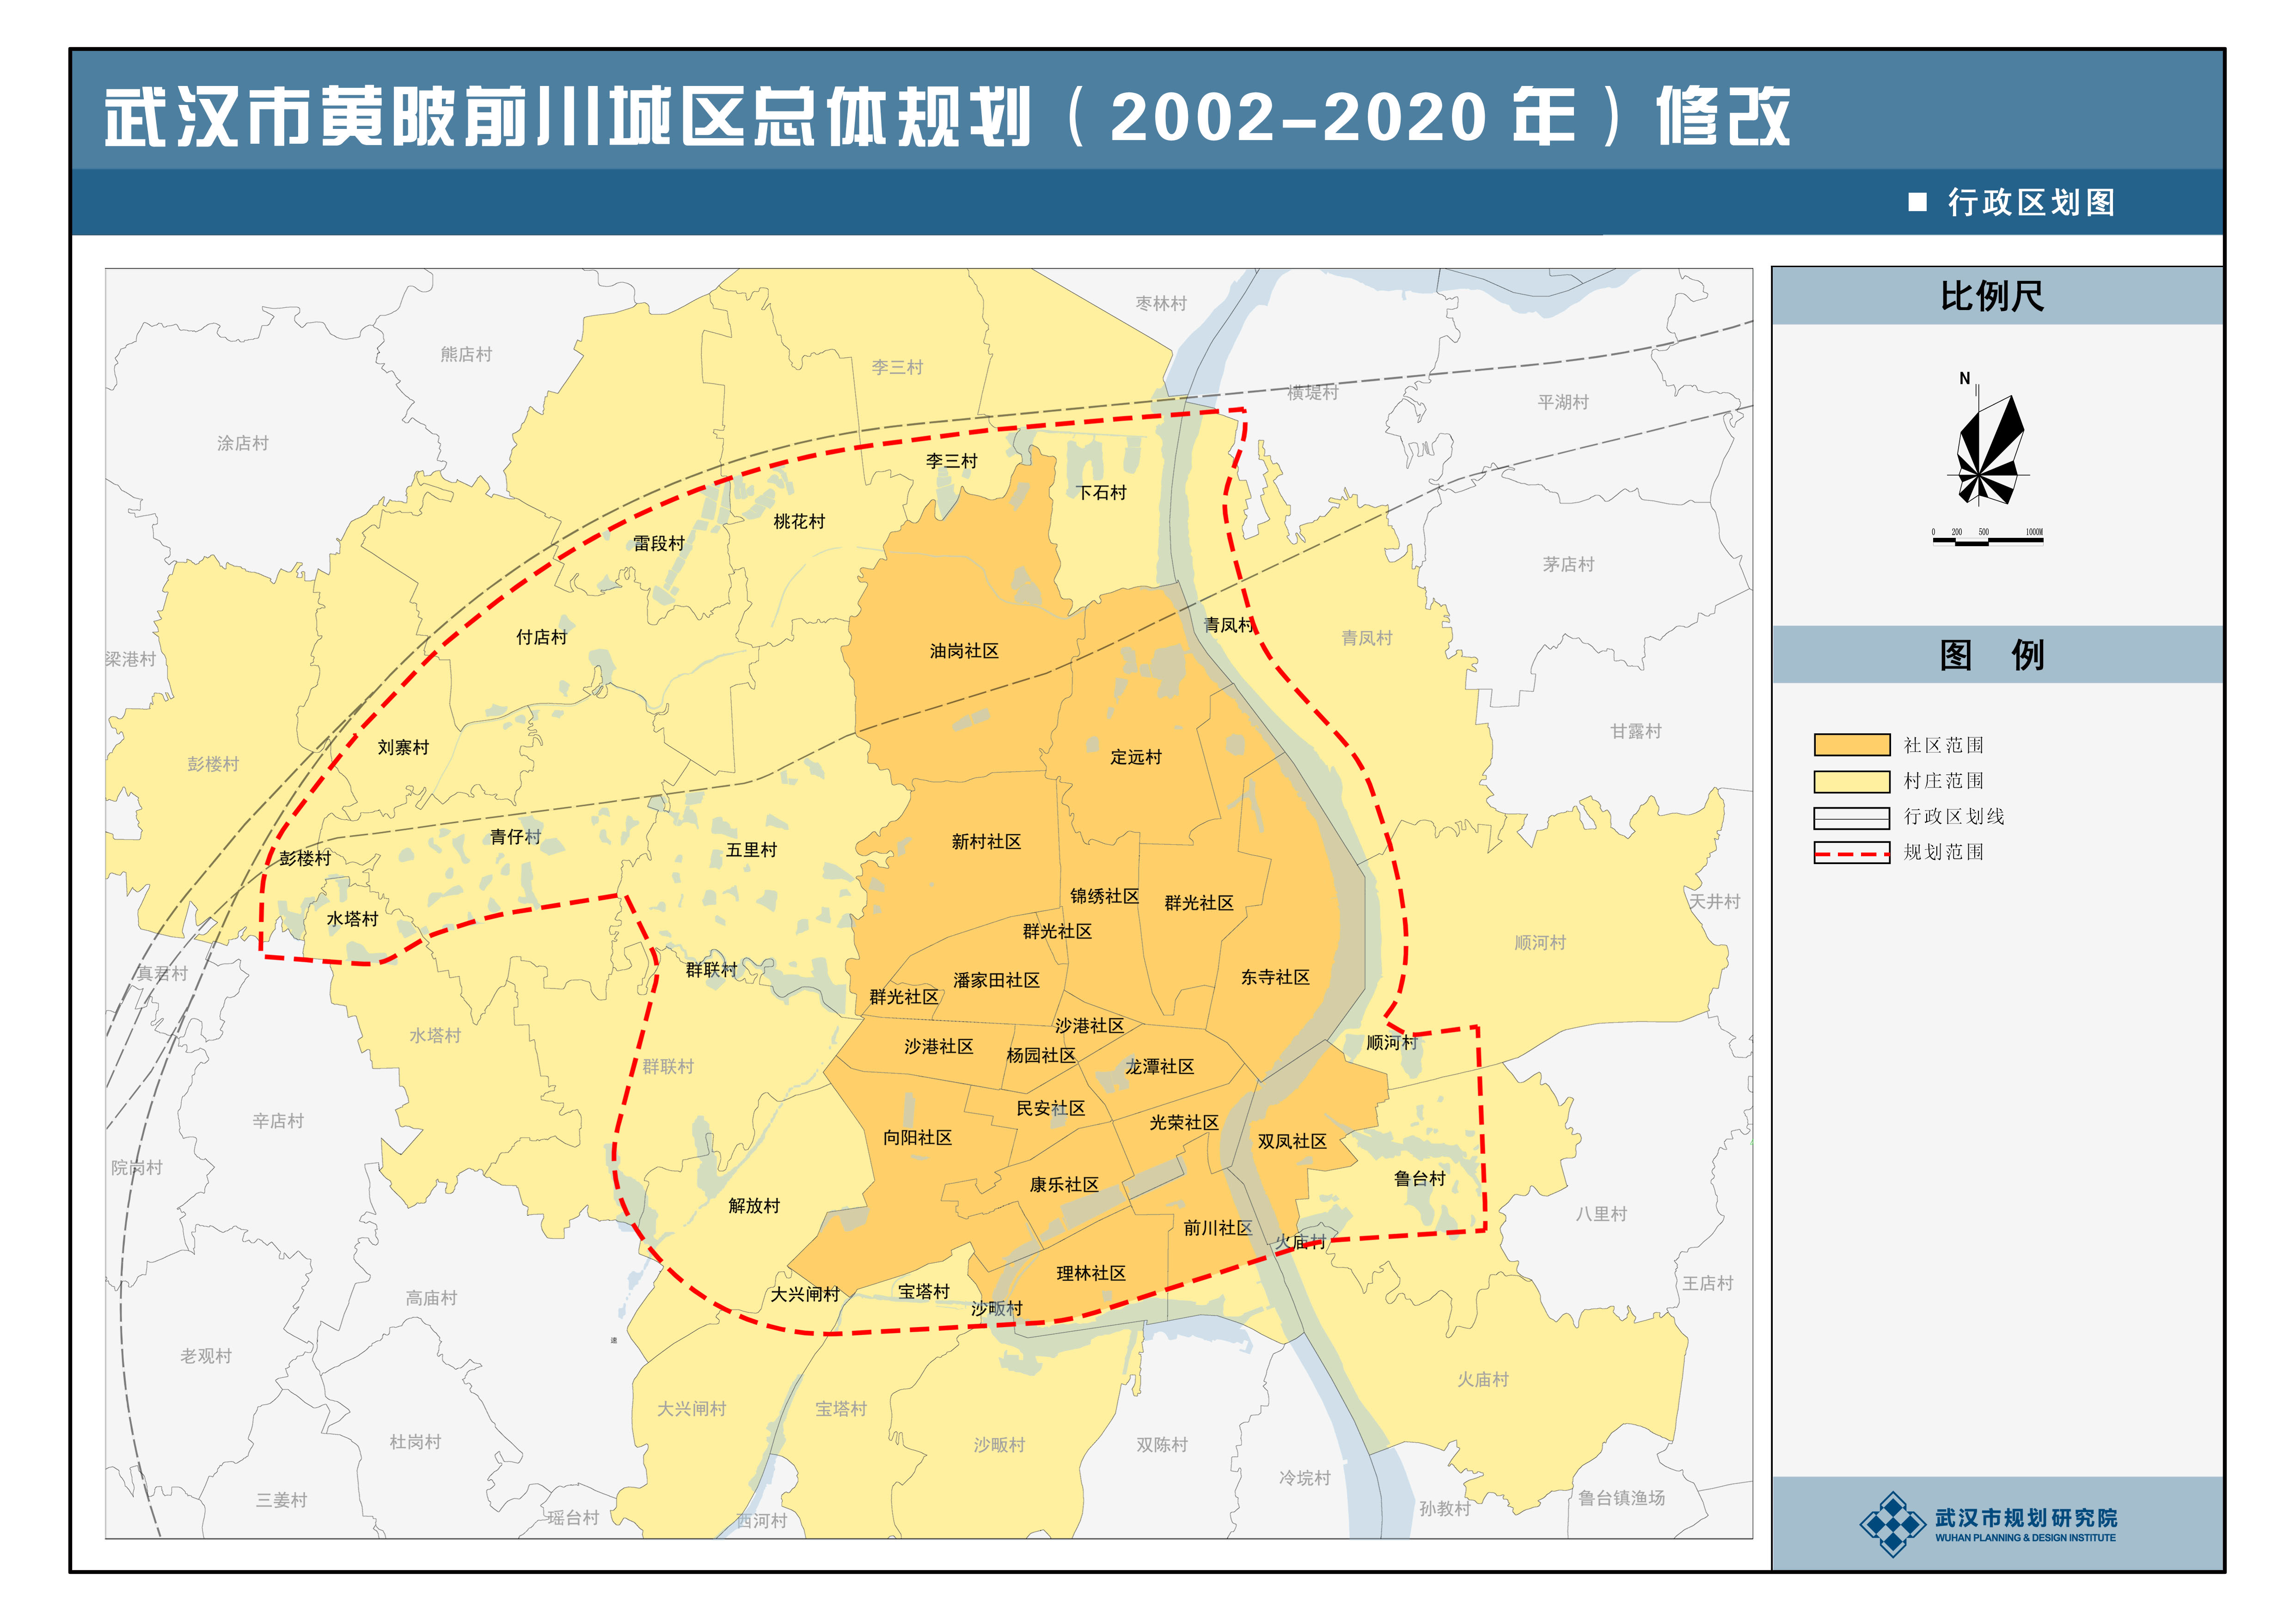Screen dimensions: 2296x1621
Task: Click the 五里村 label
Action: click(751, 849)
